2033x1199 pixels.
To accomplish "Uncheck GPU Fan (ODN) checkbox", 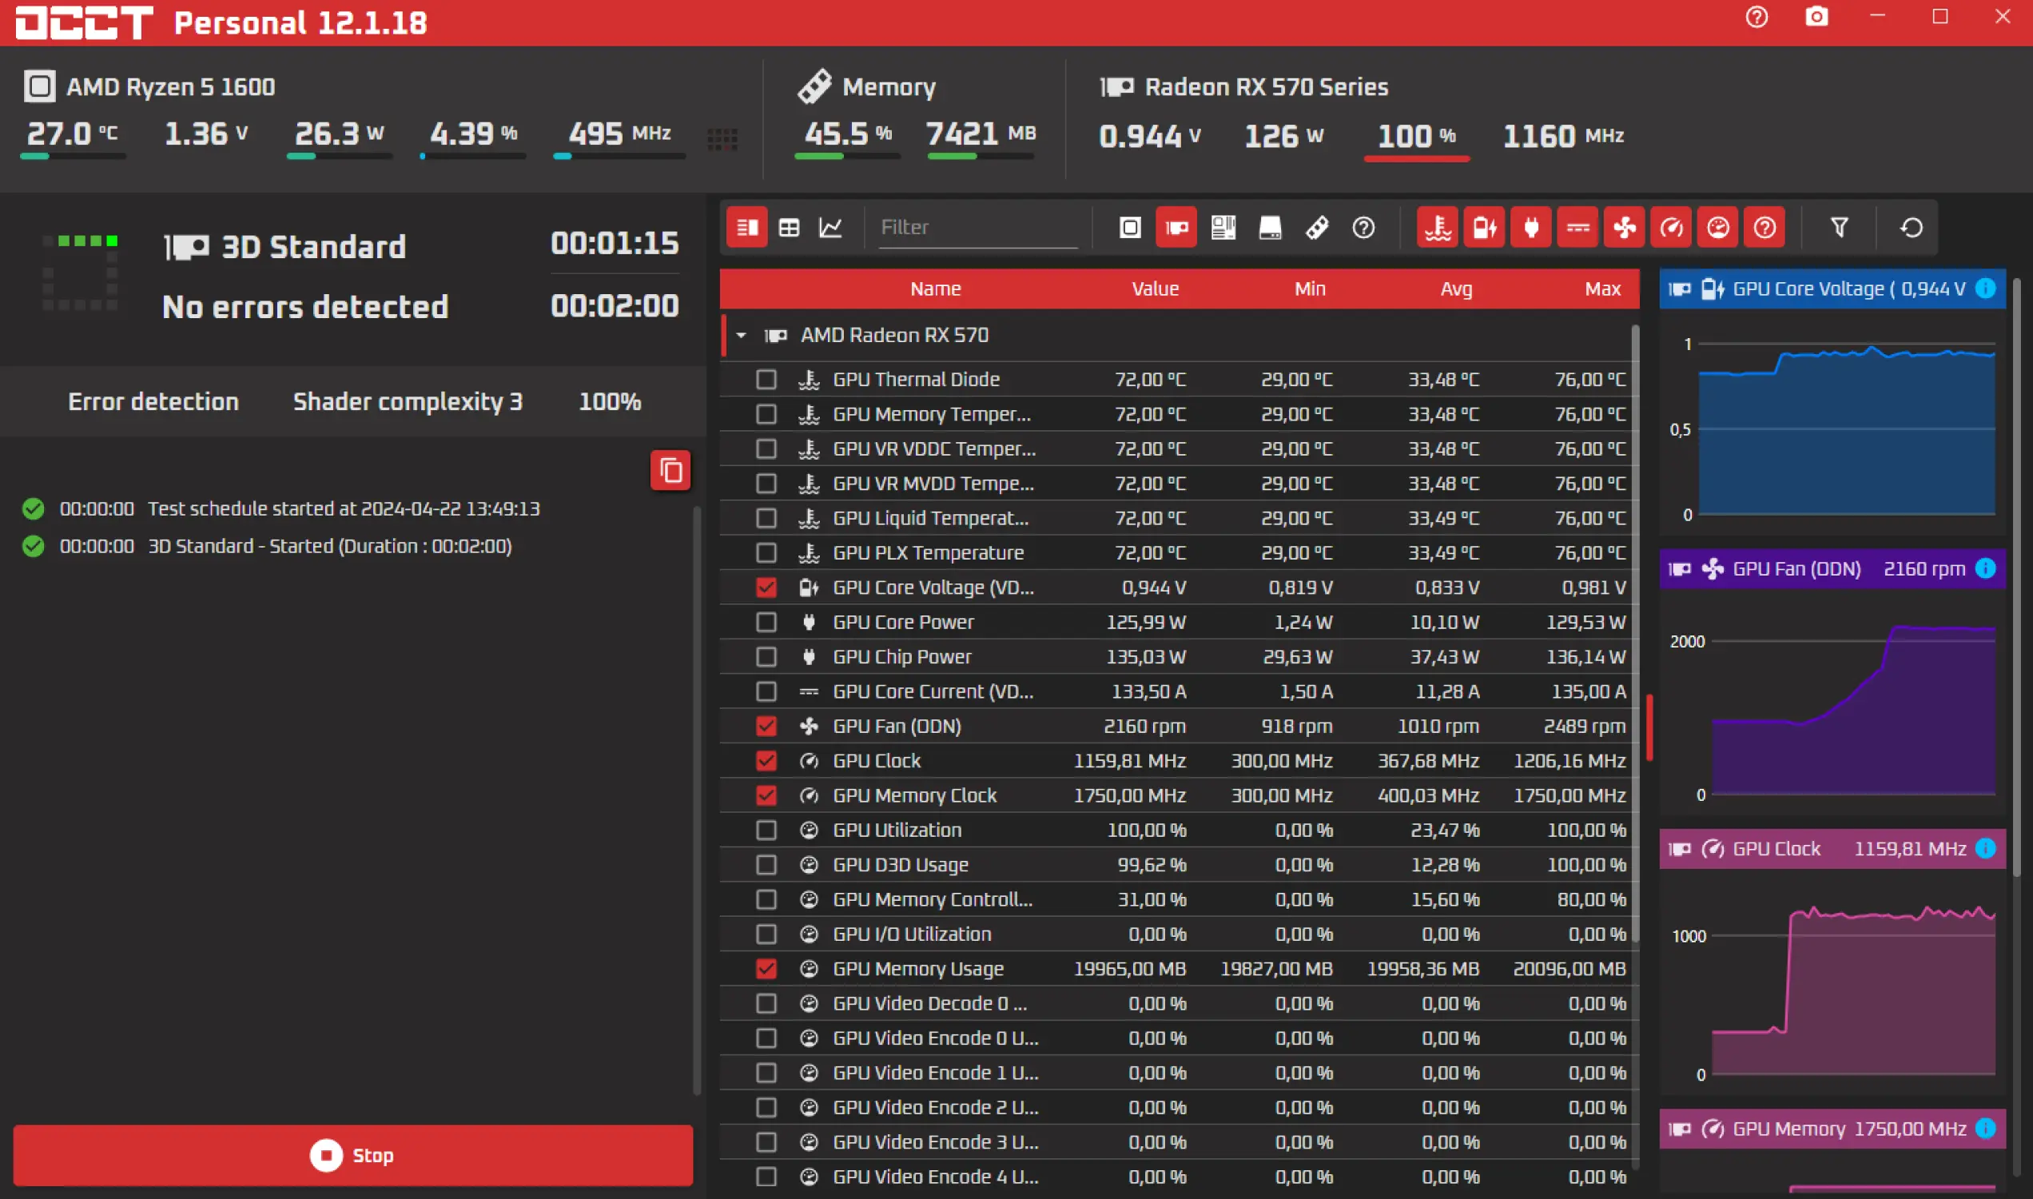I will (x=766, y=726).
